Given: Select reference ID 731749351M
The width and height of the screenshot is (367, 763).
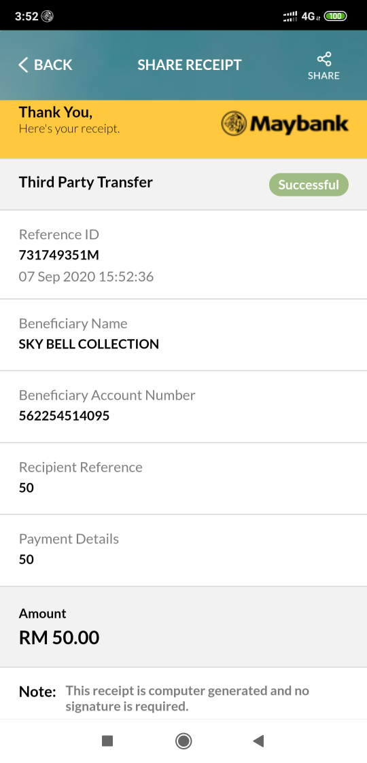Looking at the screenshot, I should point(59,255).
